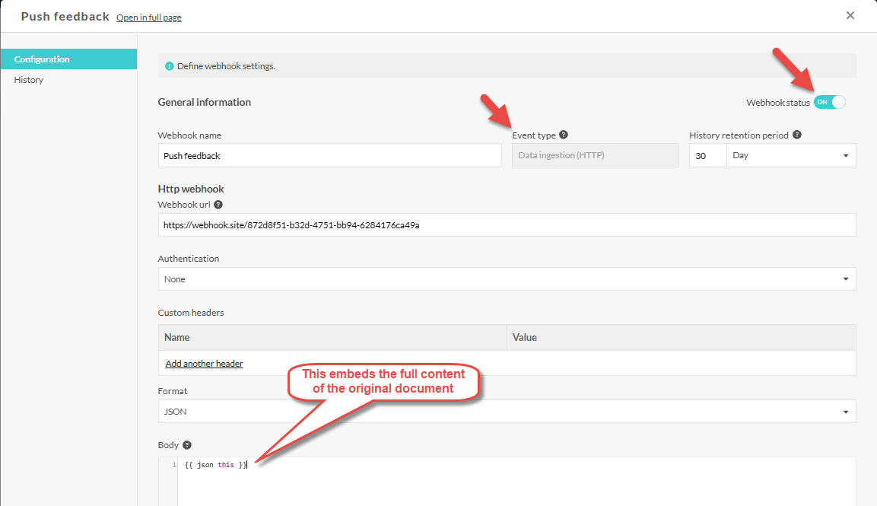The image size is (877, 506).
Task: Click Add another header link
Action: point(204,364)
